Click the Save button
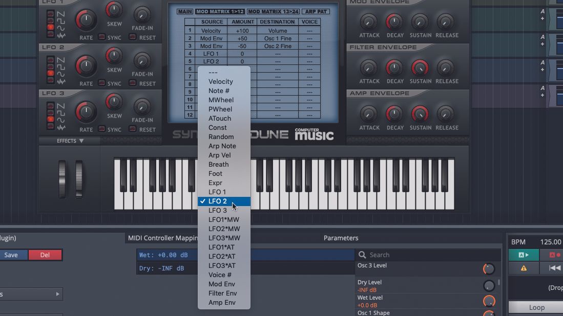This screenshot has width=563, height=316. pos(10,255)
